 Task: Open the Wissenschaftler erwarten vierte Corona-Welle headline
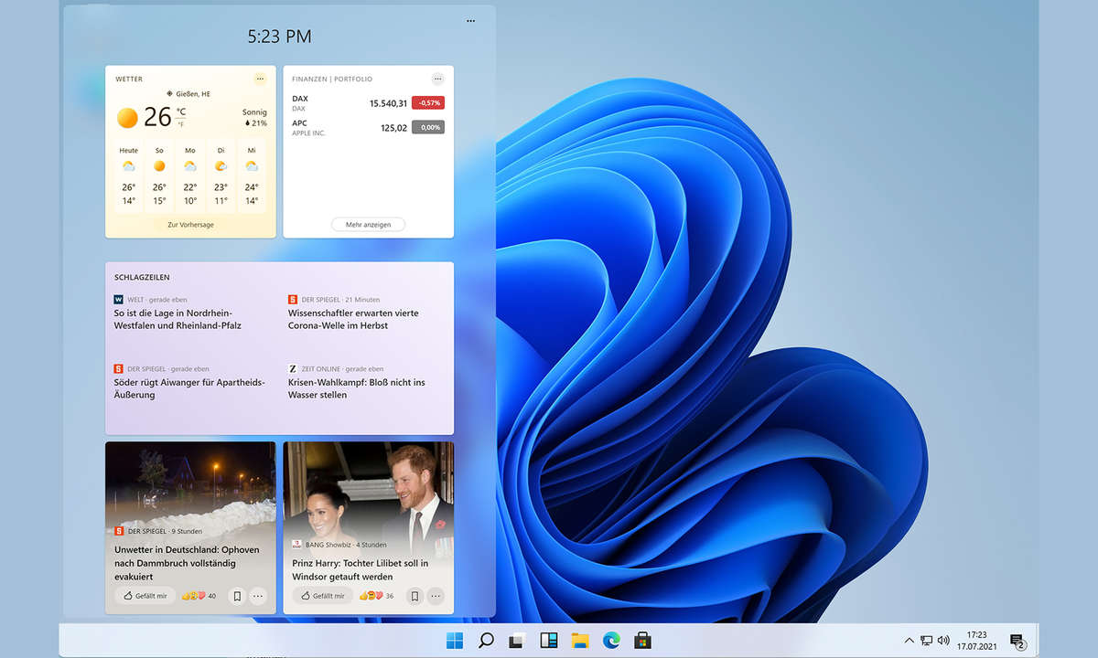[x=353, y=319]
